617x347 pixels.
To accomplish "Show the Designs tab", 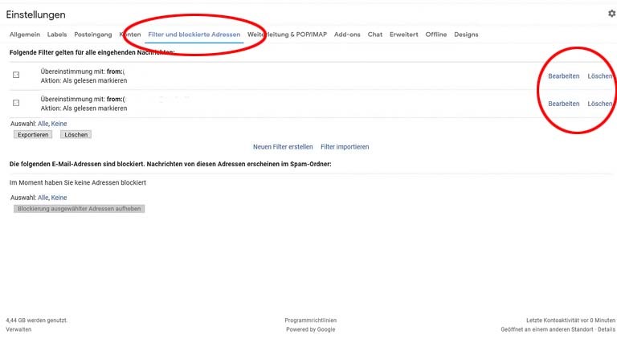I will (466, 35).
